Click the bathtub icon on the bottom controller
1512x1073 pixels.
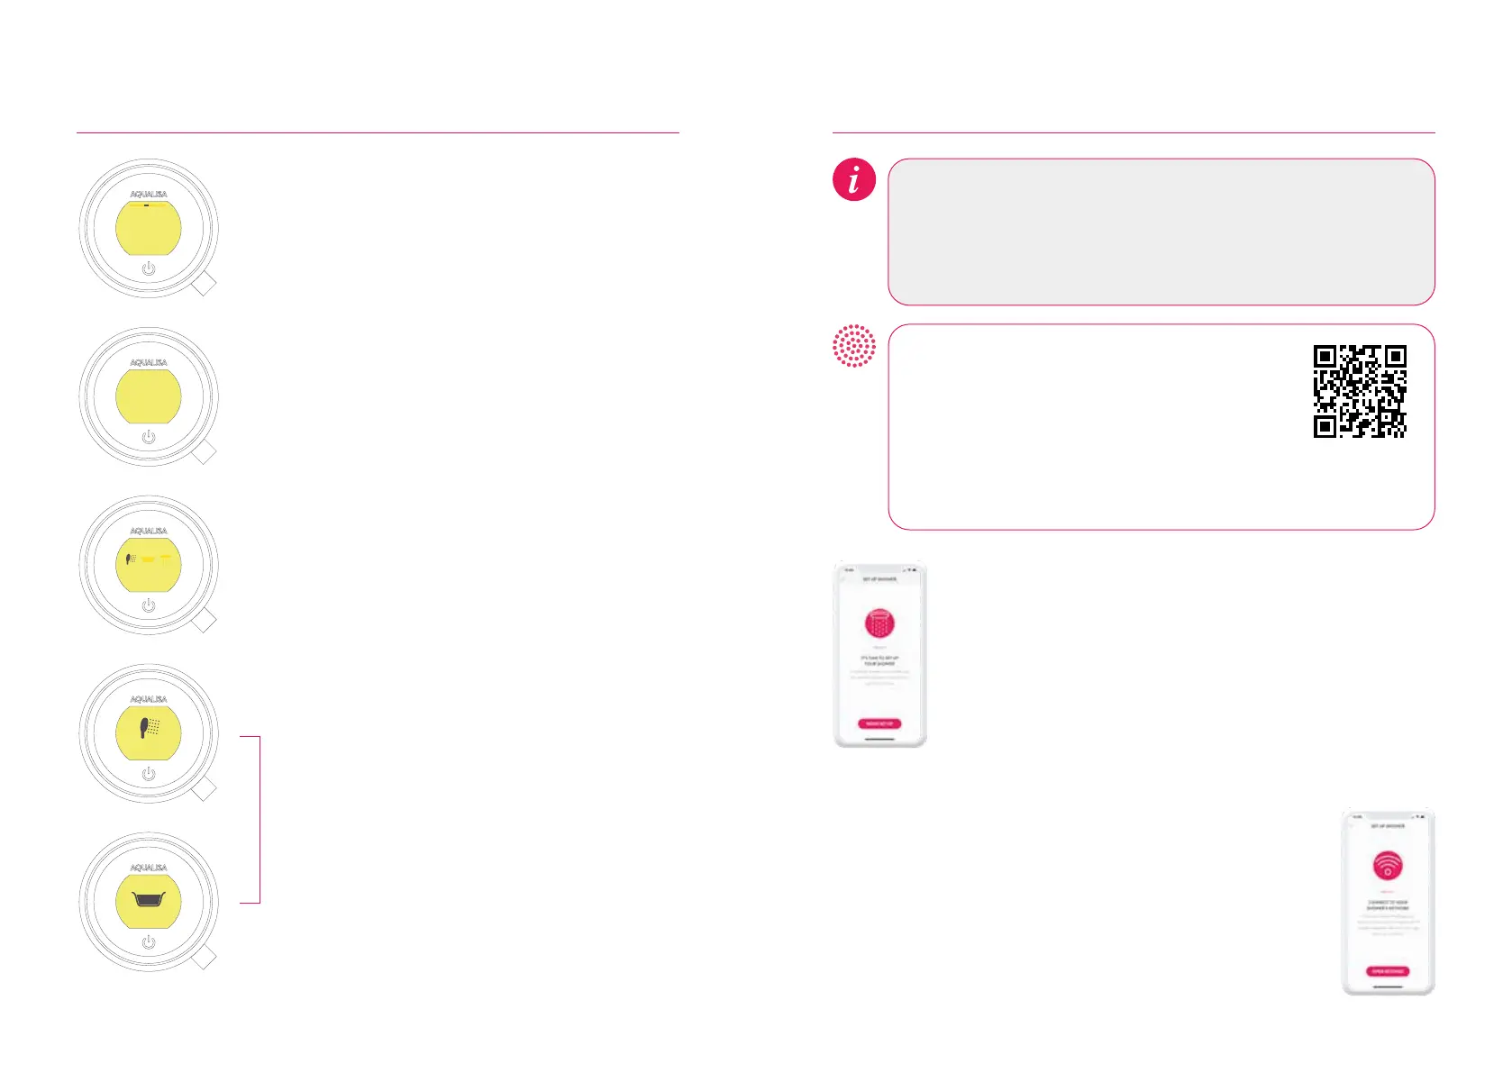(x=149, y=899)
